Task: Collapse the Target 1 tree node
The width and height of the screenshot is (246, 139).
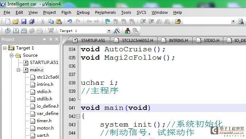Action: 4,48
